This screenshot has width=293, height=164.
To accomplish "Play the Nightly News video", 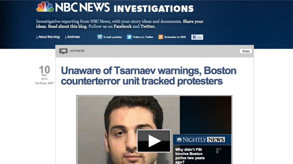I will (x=154, y=141).
